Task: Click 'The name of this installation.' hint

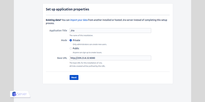Action: coord(81,35)
